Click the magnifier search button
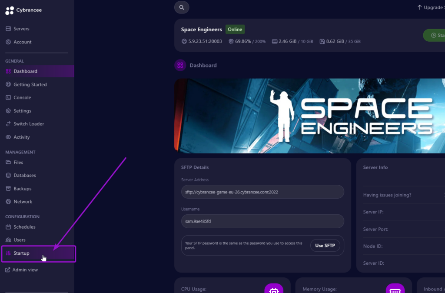 coord(182,7)
